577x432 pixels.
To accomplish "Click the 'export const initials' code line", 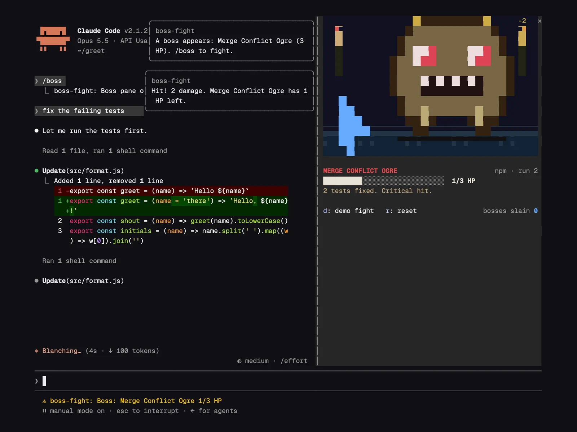I will coord(173,236).
